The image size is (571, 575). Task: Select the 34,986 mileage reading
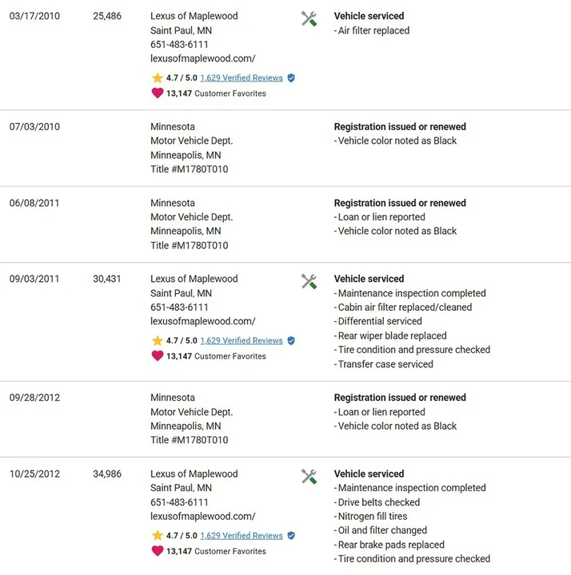pos(107,474)
